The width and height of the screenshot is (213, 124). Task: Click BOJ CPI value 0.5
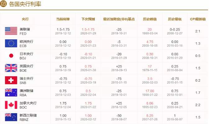[198, 56]
